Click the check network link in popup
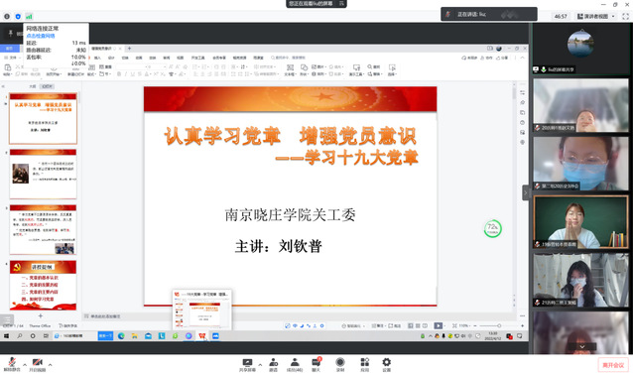The height and width of the screenshot is (374, 633). coord(41,36)
